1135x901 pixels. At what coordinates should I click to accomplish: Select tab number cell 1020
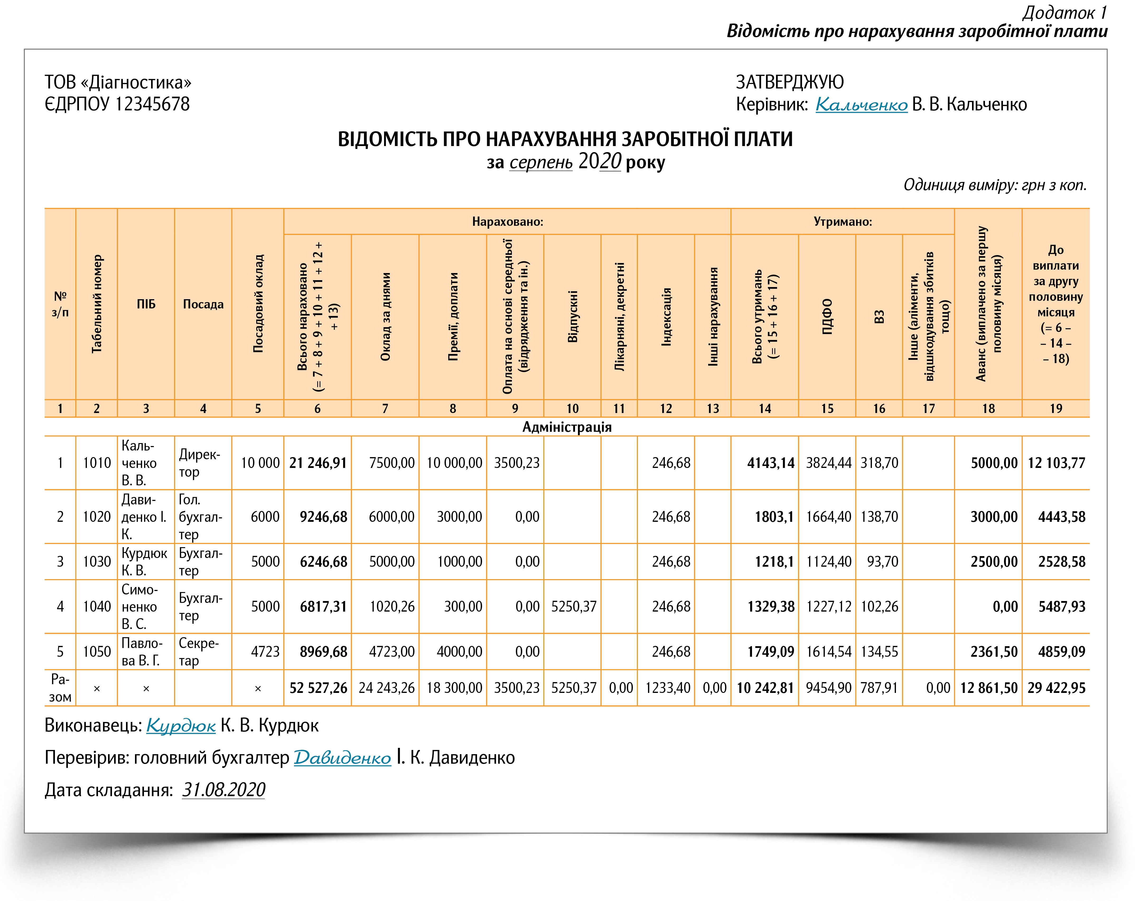97,517
